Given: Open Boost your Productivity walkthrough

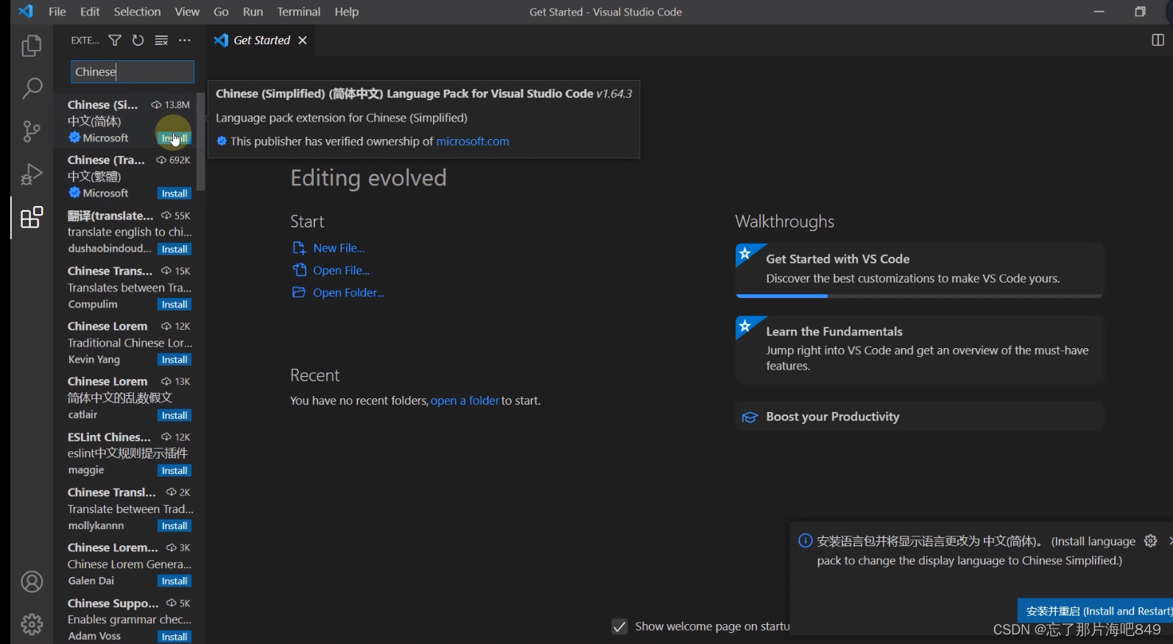Looking at the screenshot, I should (919, 417).
